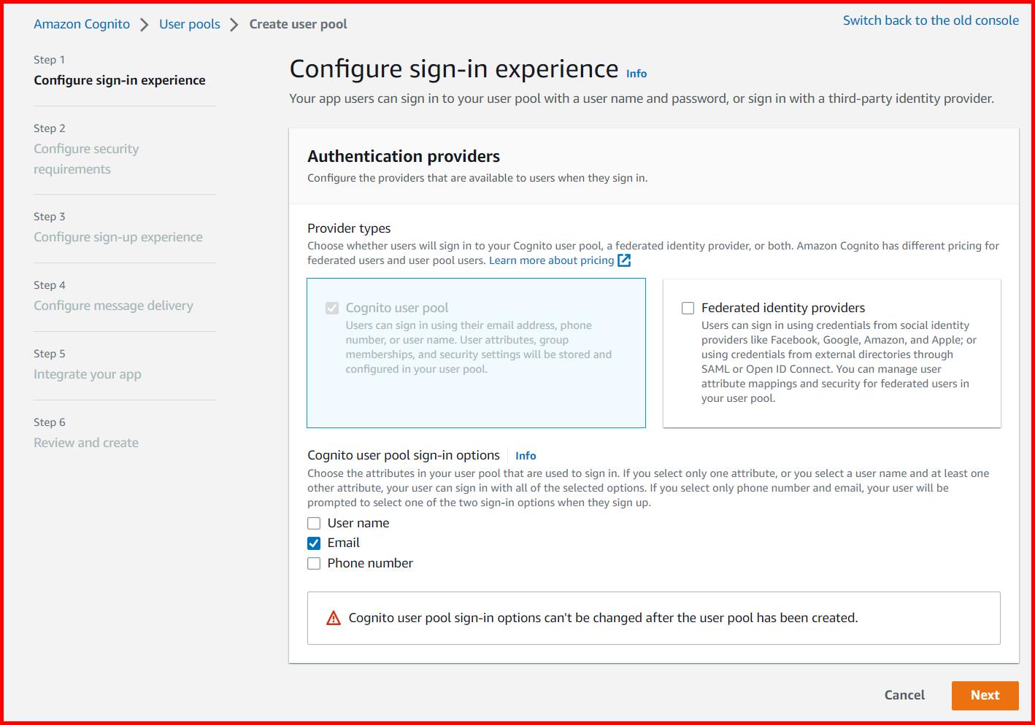1035x725 pixels.
Task: Open Step 3 Configure sign-up experience
Action: click(118, 236)
